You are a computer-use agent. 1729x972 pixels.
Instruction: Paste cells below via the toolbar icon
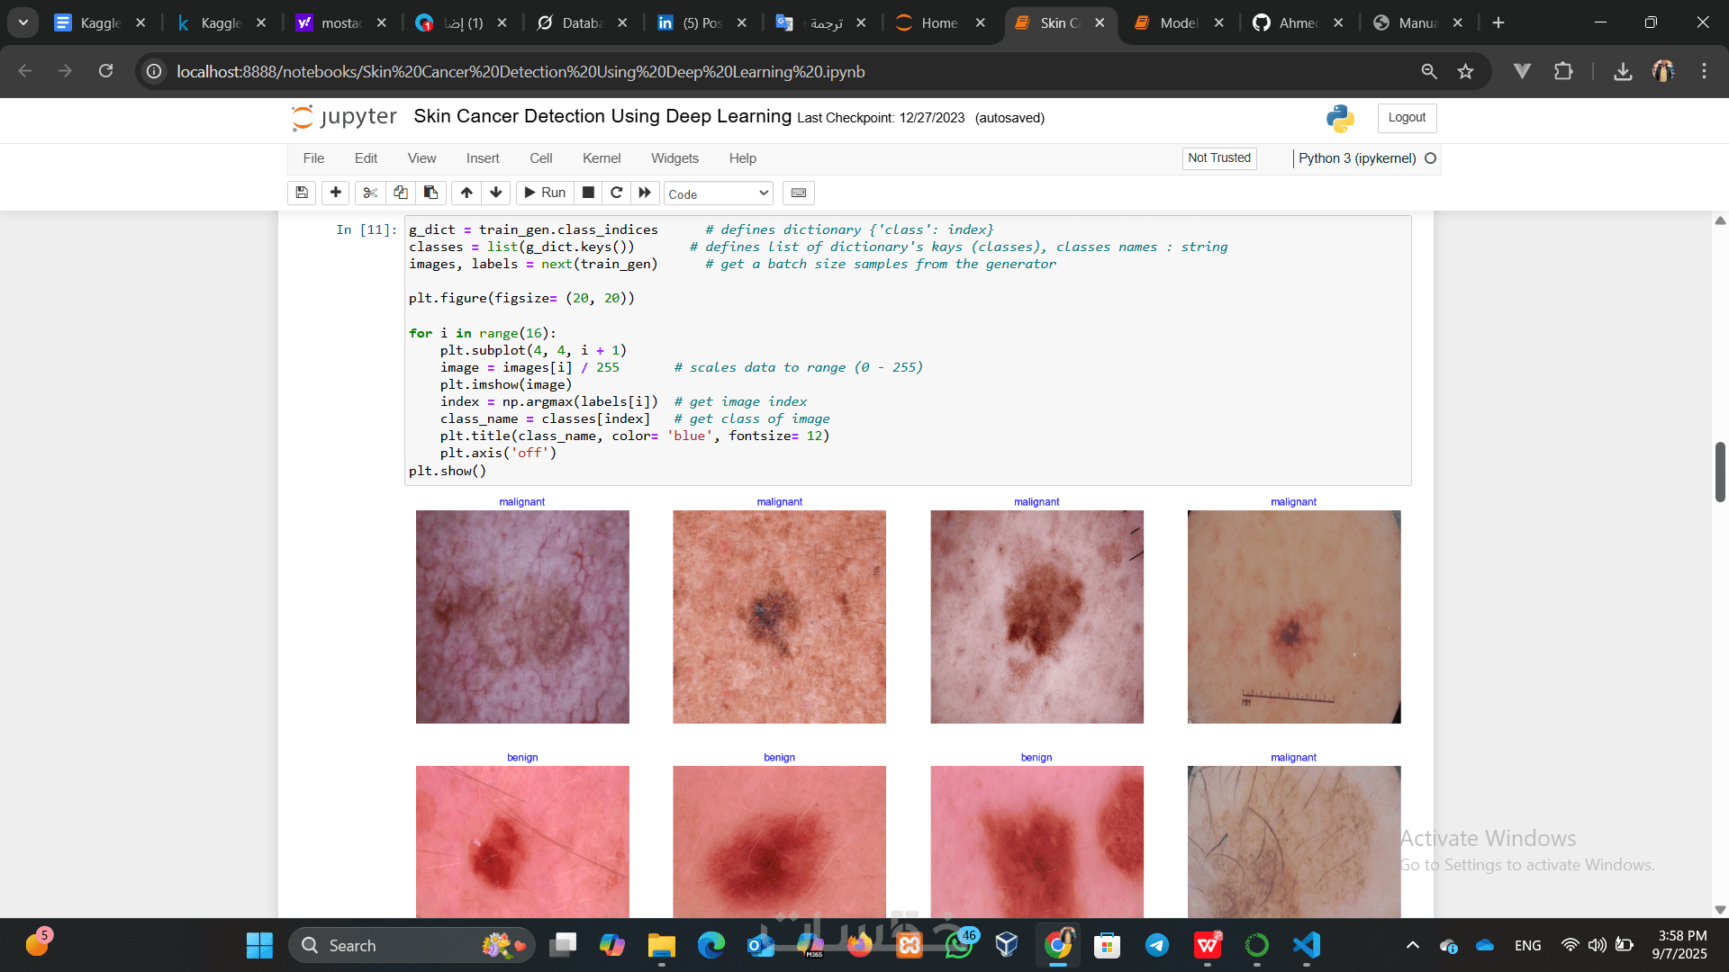(x=430, y=193)
